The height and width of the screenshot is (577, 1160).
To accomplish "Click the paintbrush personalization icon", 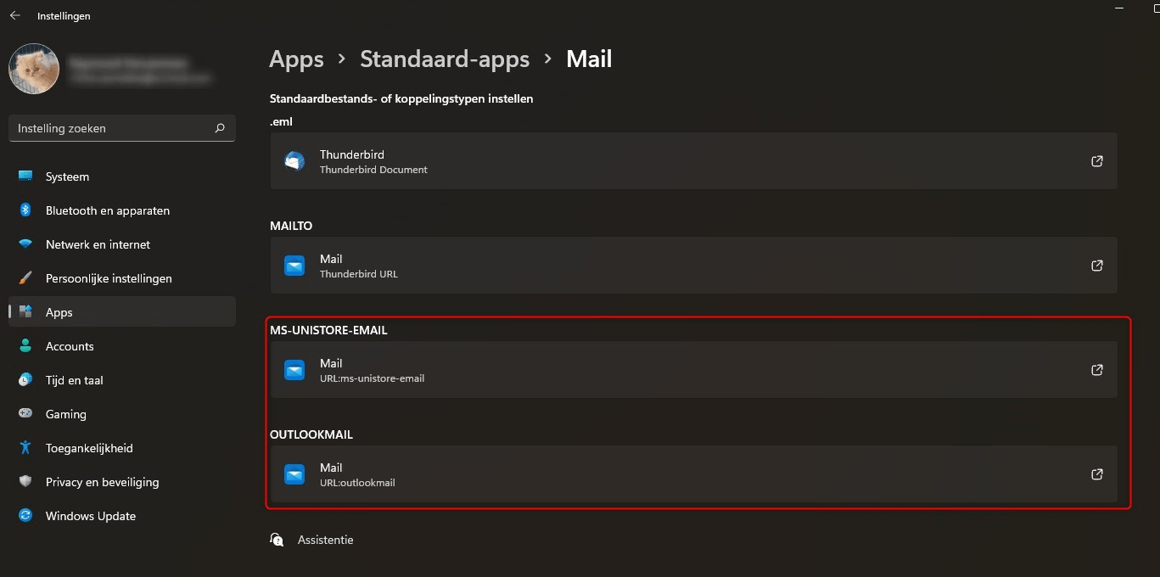I will click(x=25, y=278).
